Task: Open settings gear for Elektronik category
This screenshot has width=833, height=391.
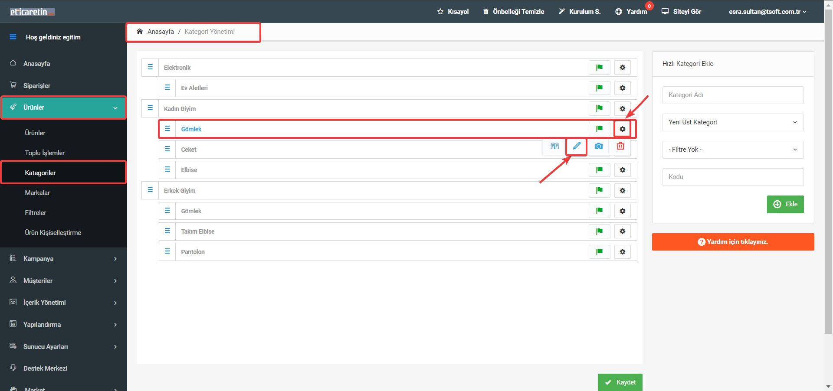Action: pos(622,68)
